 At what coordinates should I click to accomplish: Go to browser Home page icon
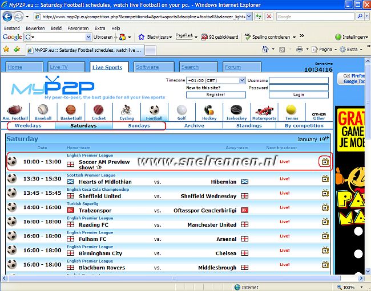(x=265, y=50)
